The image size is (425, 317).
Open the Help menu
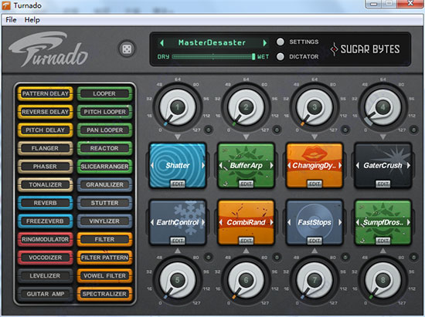[32, 20]
